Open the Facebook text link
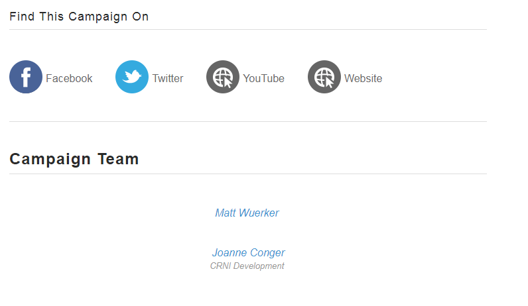The width and height of the screenshot is (528, 306). pyautogui.click(x=69, y=78)
